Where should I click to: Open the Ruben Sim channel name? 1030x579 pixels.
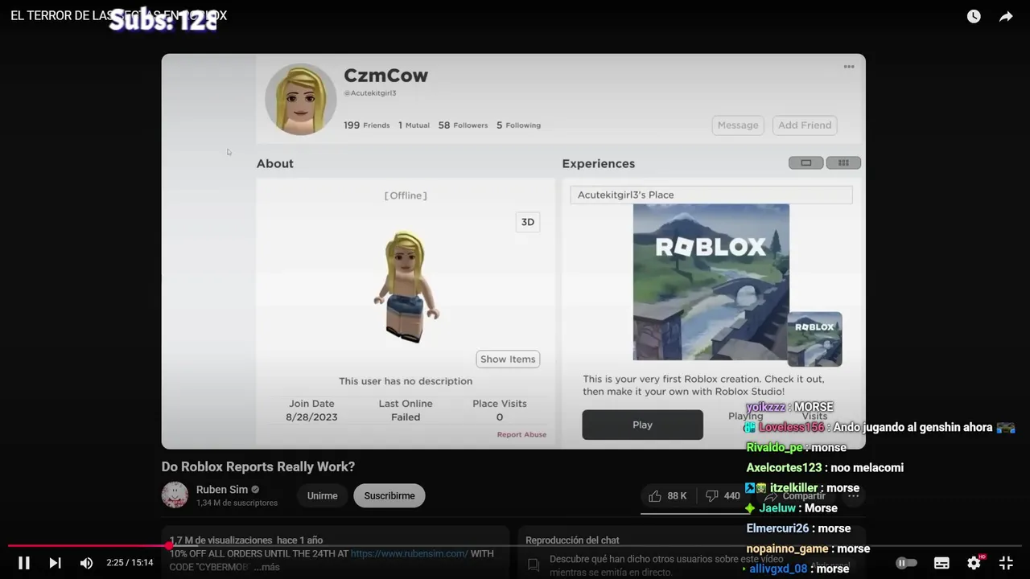tap(222, 489)
